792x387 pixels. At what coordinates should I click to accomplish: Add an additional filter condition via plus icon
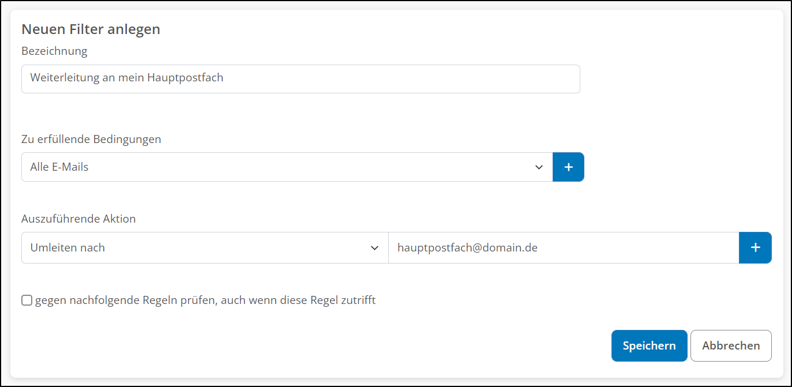pos(568,167)
